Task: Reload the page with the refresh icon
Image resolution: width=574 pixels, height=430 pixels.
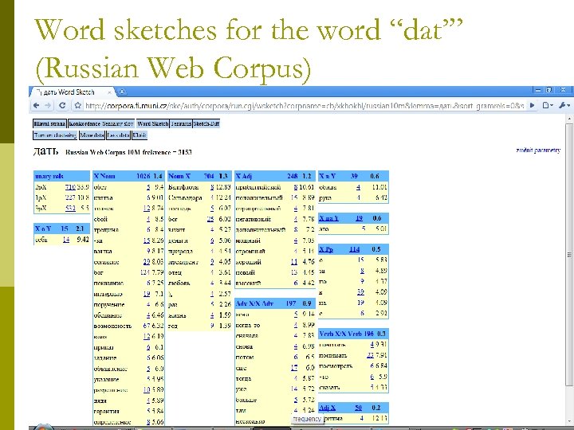Action: tap(62, 105)
